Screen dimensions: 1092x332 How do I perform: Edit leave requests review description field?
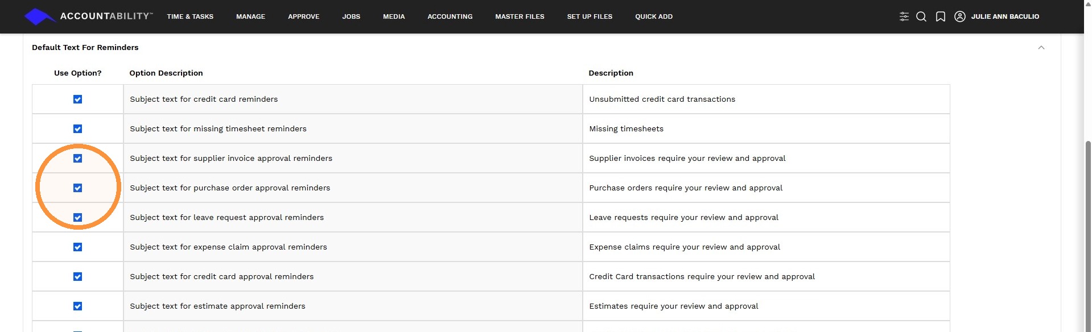[x=767, y=217]
